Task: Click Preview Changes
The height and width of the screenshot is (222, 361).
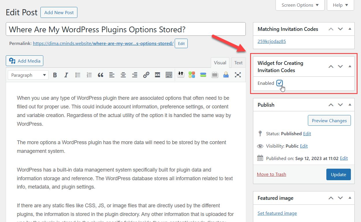Action: click(x=329, y=121)
